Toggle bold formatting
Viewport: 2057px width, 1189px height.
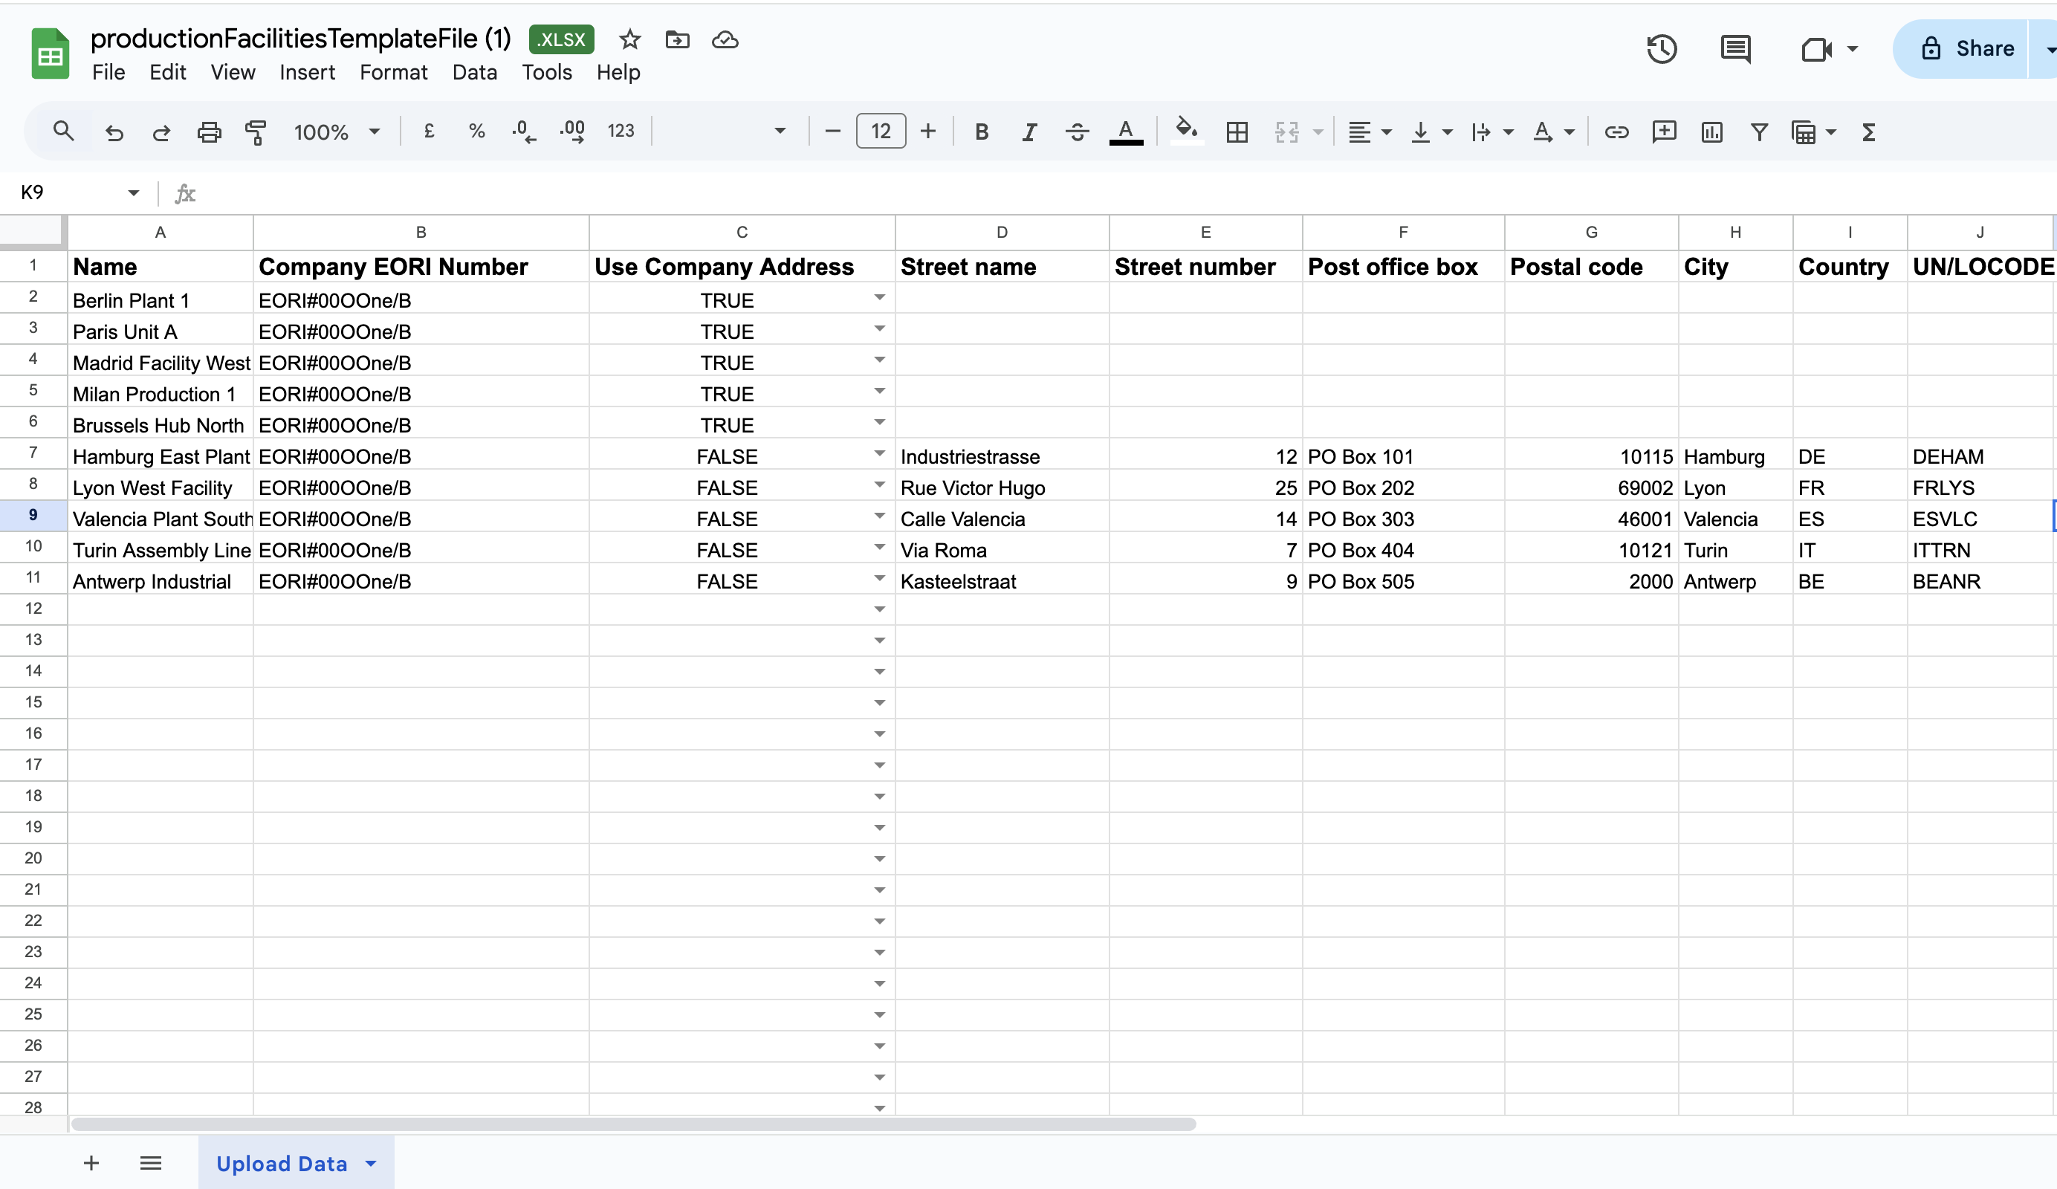coord(981,132)
